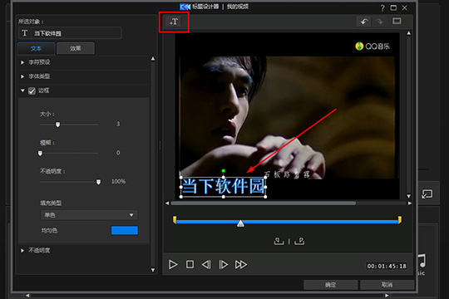
Task: Stop the preview playback
Action: (x=190, y=264)
